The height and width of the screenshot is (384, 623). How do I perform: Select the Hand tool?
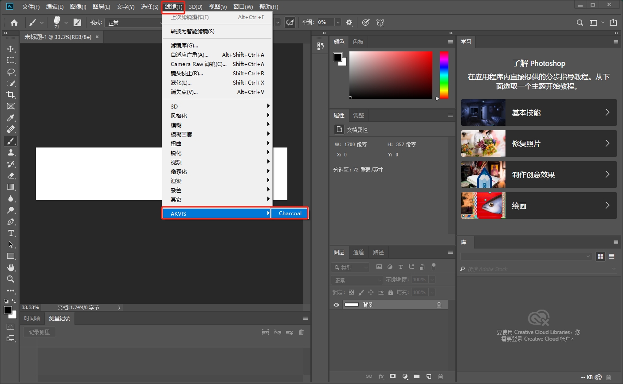pyautogui.click(x=11, y=268)
